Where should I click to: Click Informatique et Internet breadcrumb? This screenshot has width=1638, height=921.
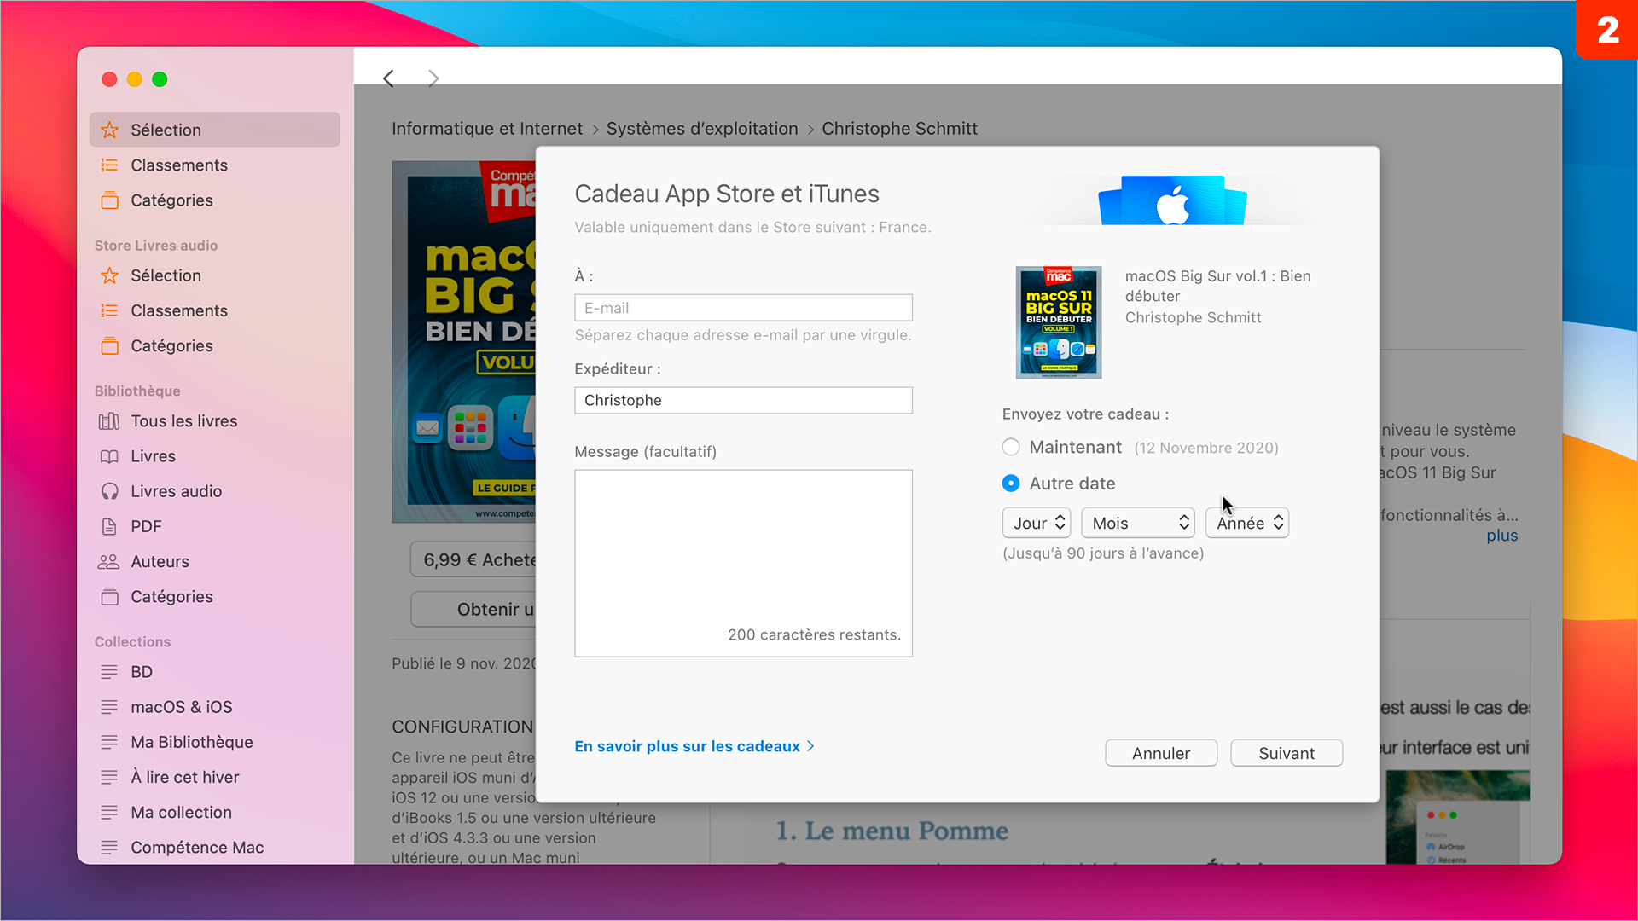tap(487, 129)
